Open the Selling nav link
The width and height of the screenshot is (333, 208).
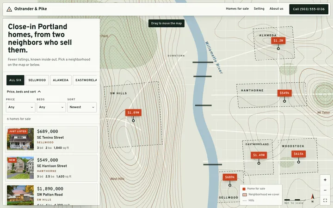[x=259, y=9]
